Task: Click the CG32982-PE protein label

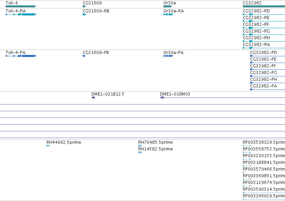Action: [263, 59]
